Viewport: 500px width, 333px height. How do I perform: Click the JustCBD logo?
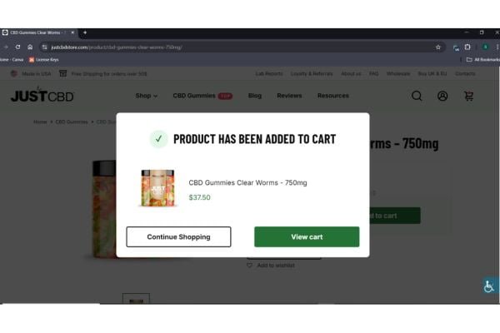tap(42, 95)
